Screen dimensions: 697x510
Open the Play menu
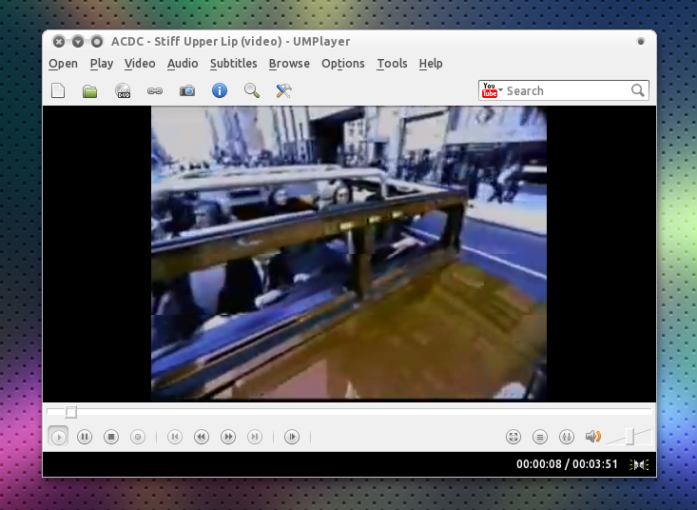coord(102,64)
